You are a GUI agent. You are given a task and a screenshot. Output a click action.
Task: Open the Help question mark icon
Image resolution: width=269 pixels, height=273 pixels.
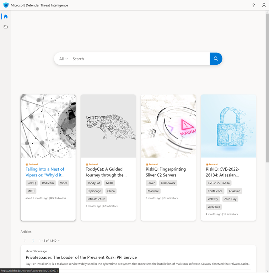click(x=253, y=5)
